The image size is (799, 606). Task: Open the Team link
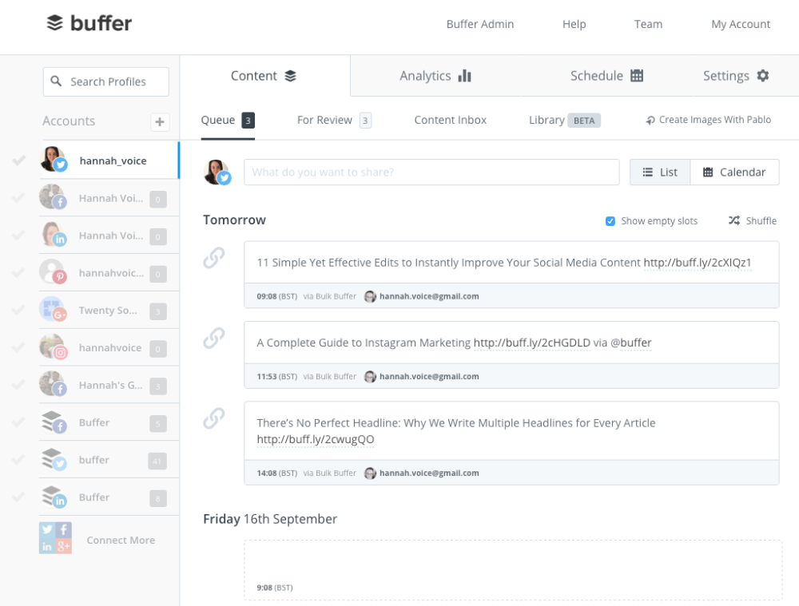click(648, 24)
